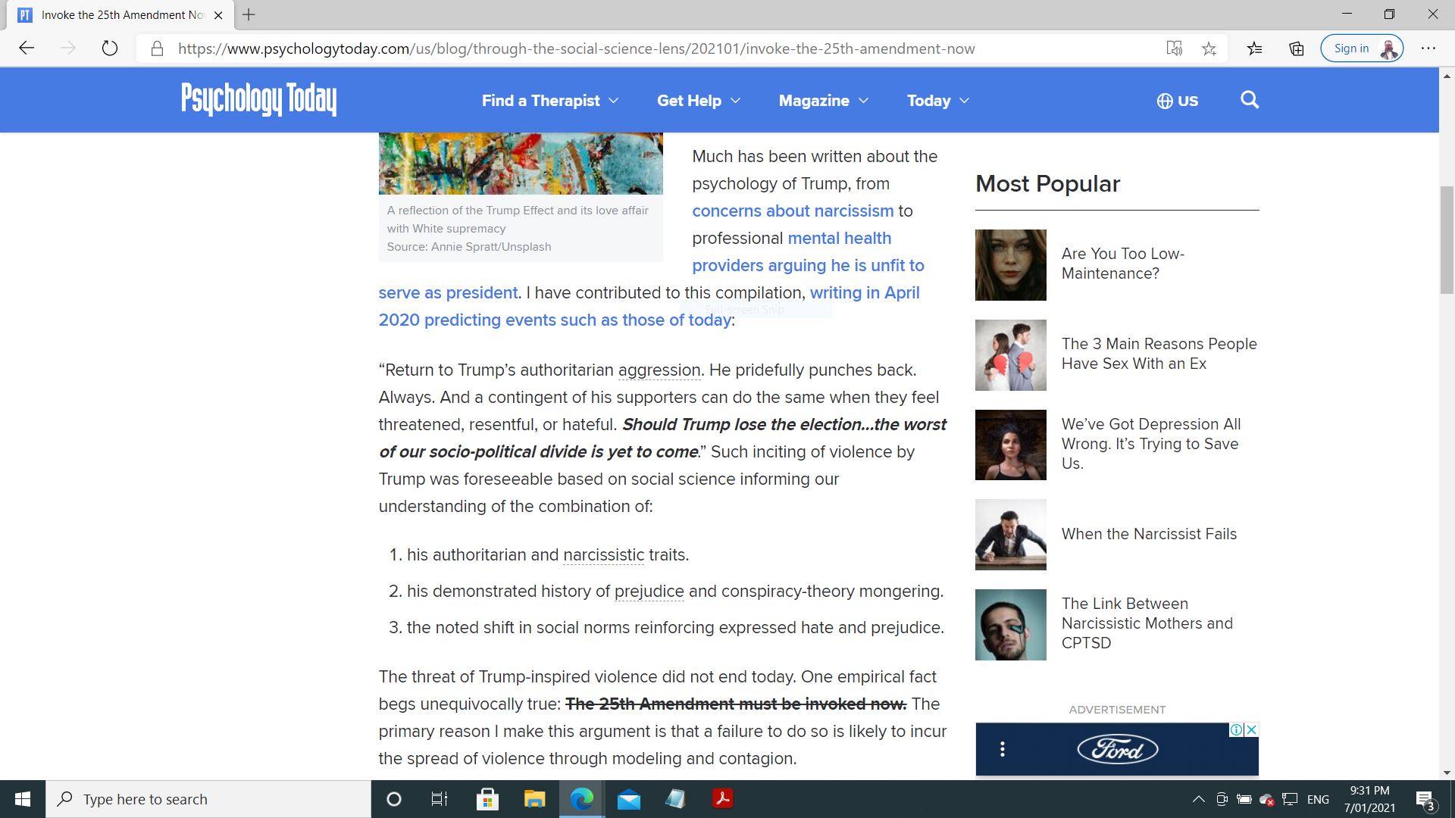Close the Ford advertisement X icon
Image resolution: width=1455 pixels, height=818 pixels.
pyautogui.click(x=1252, y=729)
